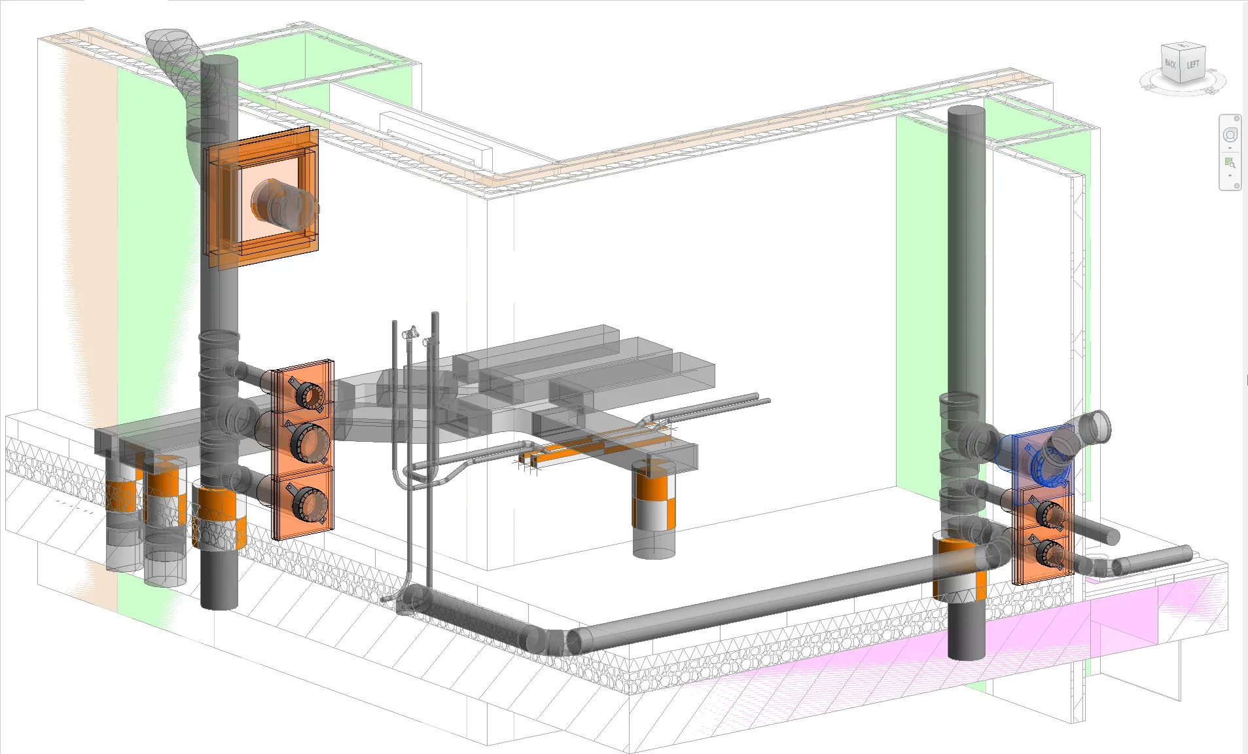This screenshot has height=754, width=1248.
Task: Click the BACK face of the ViewCube
Action: point(1170,65)
